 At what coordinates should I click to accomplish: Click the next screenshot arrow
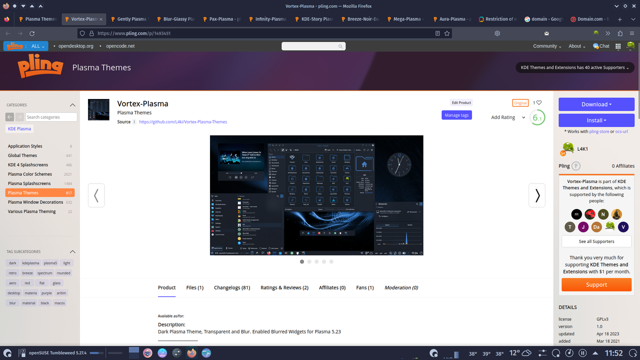[x=537, y=195]
